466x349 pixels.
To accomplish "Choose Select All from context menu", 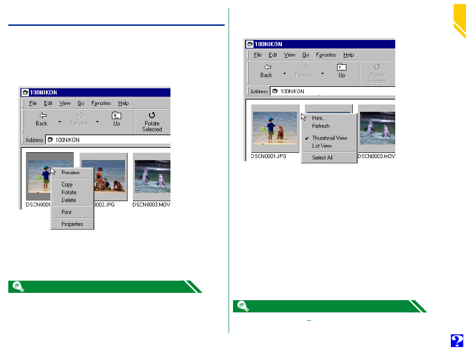I will click(x=329, y=158).
